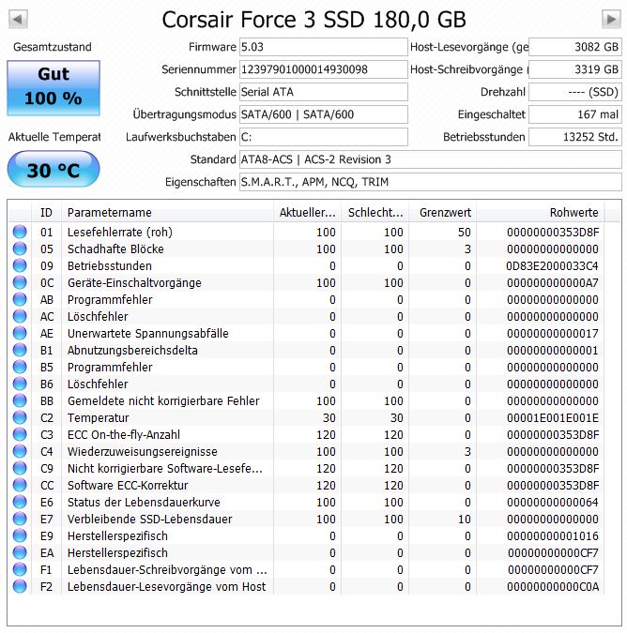
Task: Click raw value 0D83E2000033C4
Action: point(552,266)
